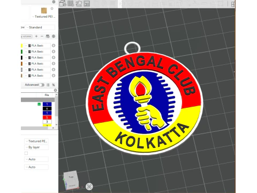Open the yellow filament PLA Basic dropdown
This screenshot has height=193, width=257.
pos(37,46)
